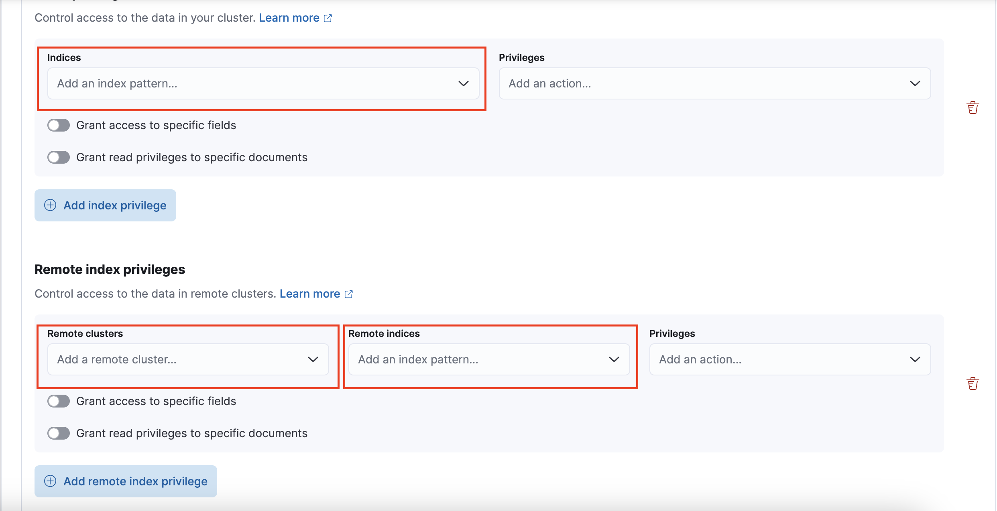Click the Remote clusters field label
The width and height of the screenshot is (997, 511).
pos(85,333)
